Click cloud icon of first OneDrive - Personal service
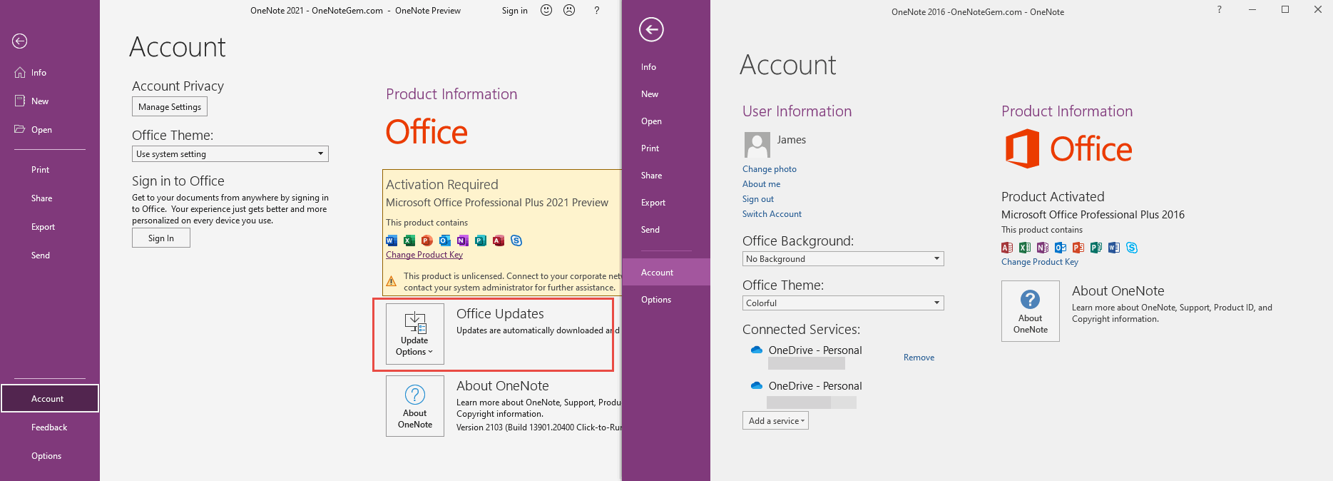The width and height of the screenshot is (1333, 481). 757,350
